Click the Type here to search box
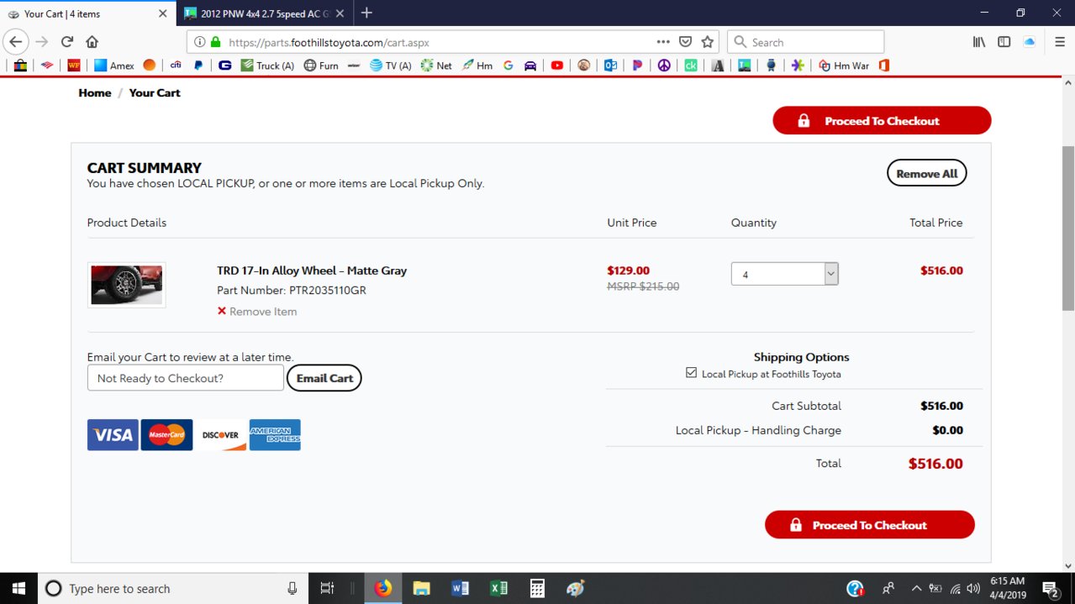Screen dimensions: 1075x604 (173, 588)
